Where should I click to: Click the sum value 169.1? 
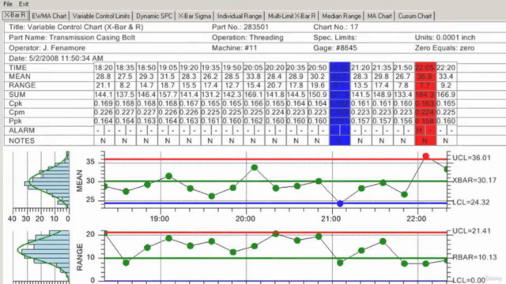tap(253, 95)
